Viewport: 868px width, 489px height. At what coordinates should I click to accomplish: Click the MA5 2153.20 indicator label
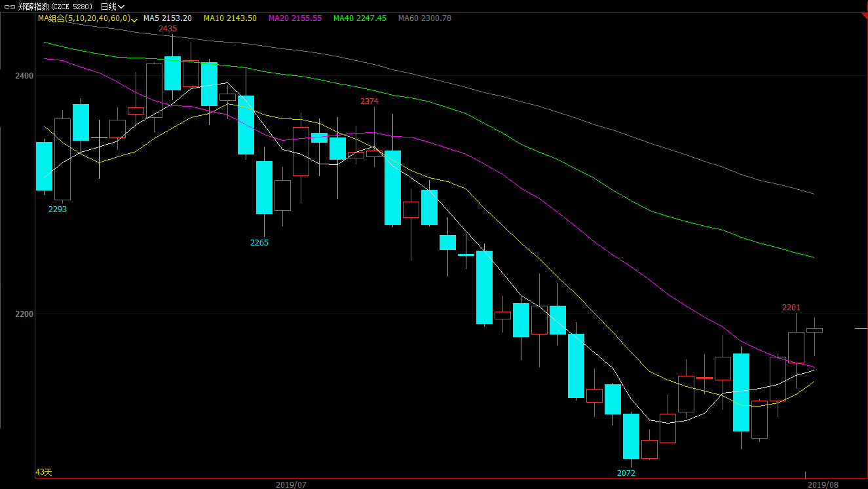click(167, 18)
